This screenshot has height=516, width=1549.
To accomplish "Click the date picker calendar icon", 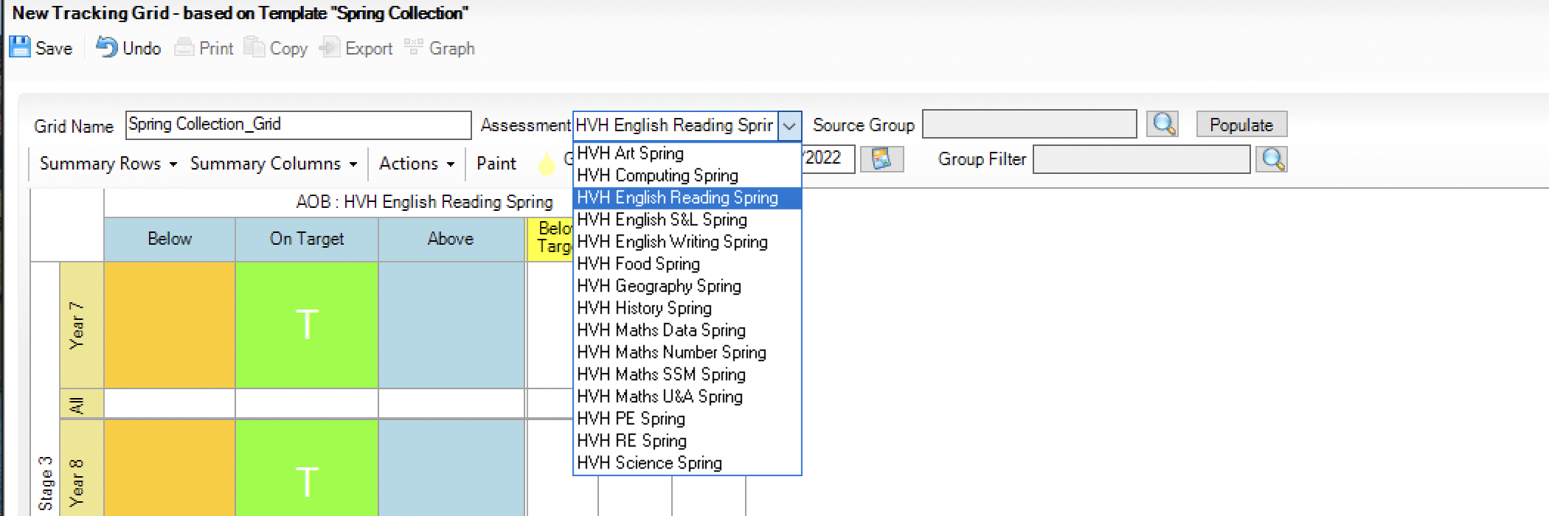I will [x=881, y=159].
